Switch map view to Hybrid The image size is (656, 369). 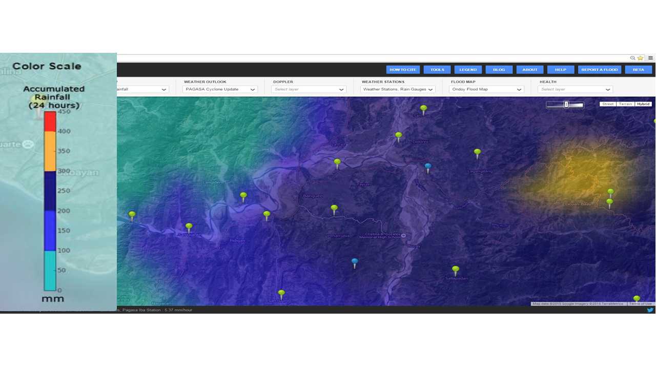click(x=643, y=104)
